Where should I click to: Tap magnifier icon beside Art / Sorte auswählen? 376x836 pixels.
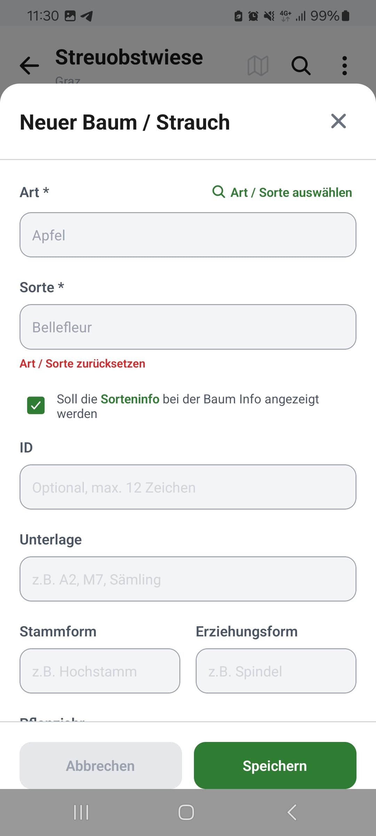pos(219,192)
